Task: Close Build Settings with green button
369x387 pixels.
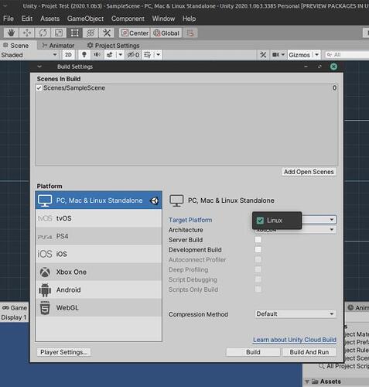Action: point(333,67)
